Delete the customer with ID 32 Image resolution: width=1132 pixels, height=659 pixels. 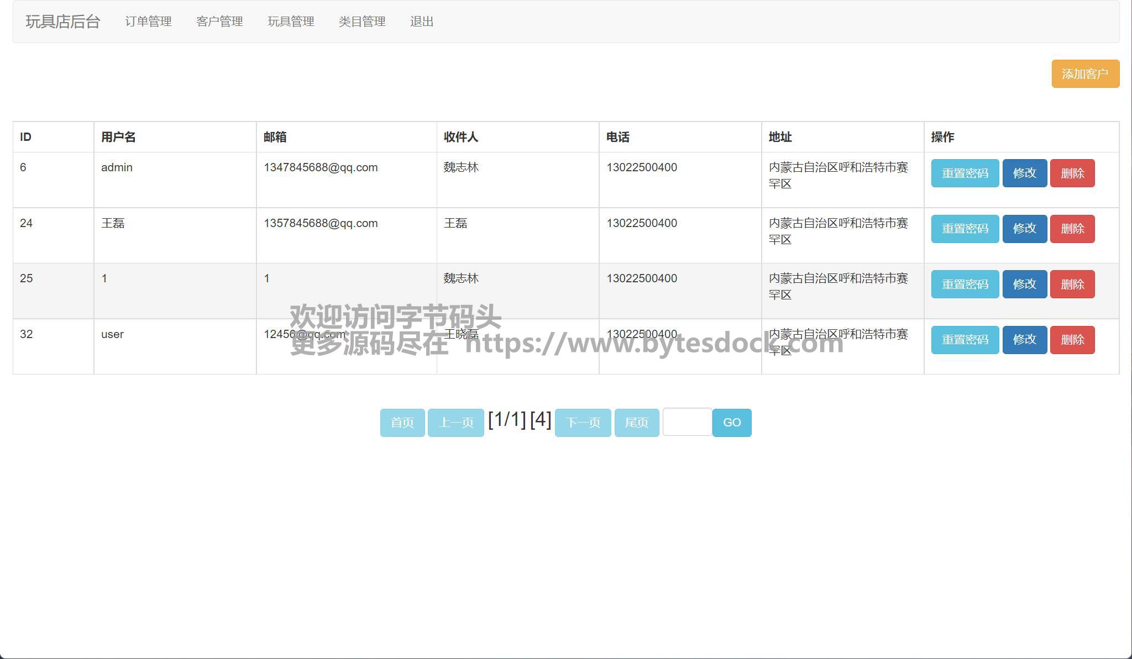pyautogui.click(x=1072, y=340)
